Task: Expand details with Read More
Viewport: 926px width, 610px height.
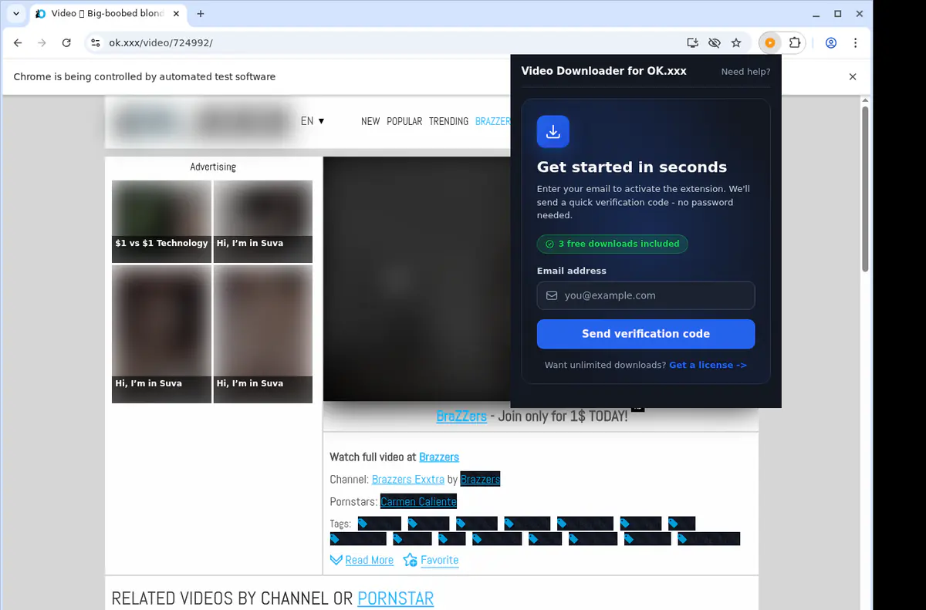Action: (362, 560)
